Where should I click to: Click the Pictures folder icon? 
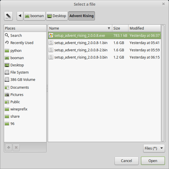[x=7, y=95]
